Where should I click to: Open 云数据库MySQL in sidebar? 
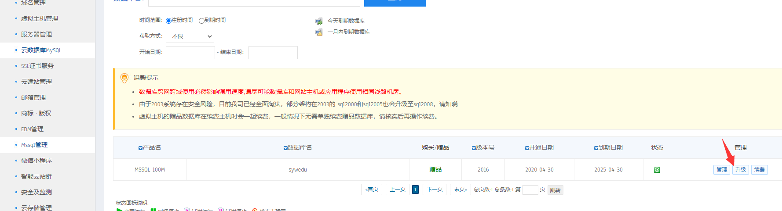(x=41, y=50)
